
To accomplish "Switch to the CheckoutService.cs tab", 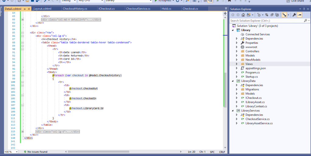I will pos(138,9).
